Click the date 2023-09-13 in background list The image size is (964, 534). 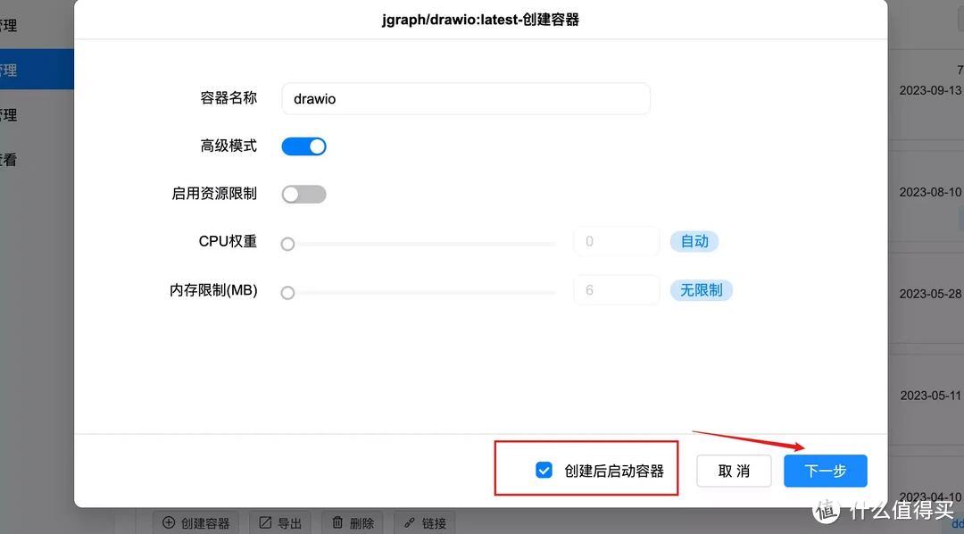tap(931, 90)
